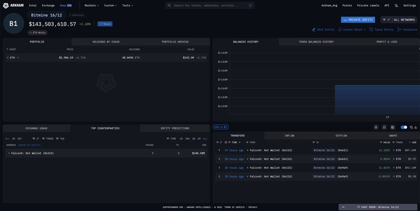420x211 pixels.
Task: Click the pencil icon beside Edit Entity
Action: point(314,30)
